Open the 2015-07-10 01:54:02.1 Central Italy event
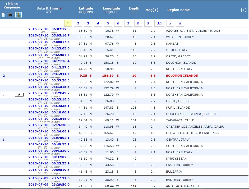Viewport: 249px width, 189px height. click(x=49, y=138)
